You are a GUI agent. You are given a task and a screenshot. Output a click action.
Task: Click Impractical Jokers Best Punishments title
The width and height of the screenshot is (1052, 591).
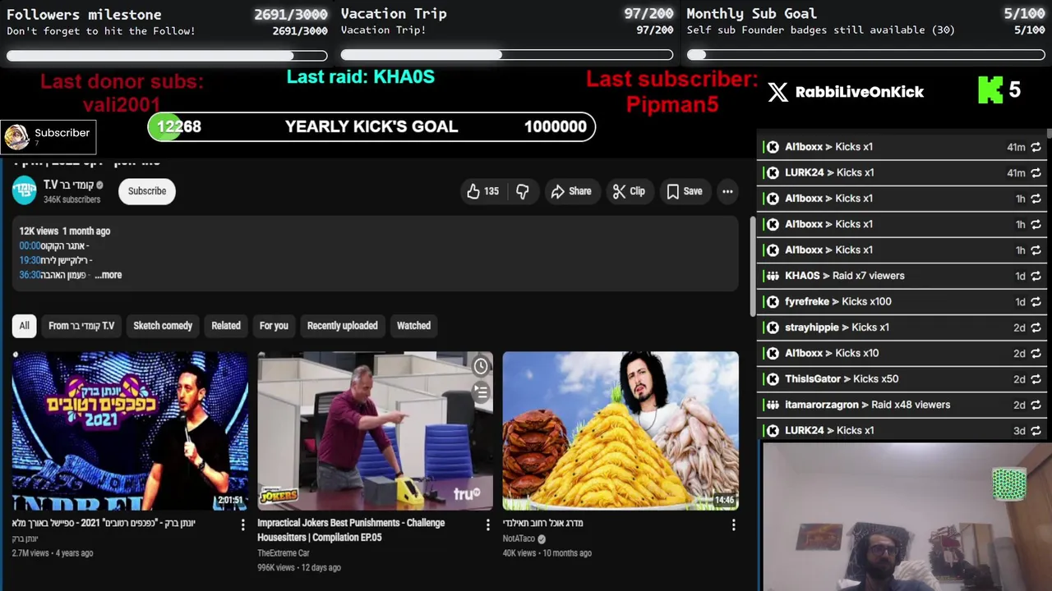pyautogui.click(x=351, y=530)
